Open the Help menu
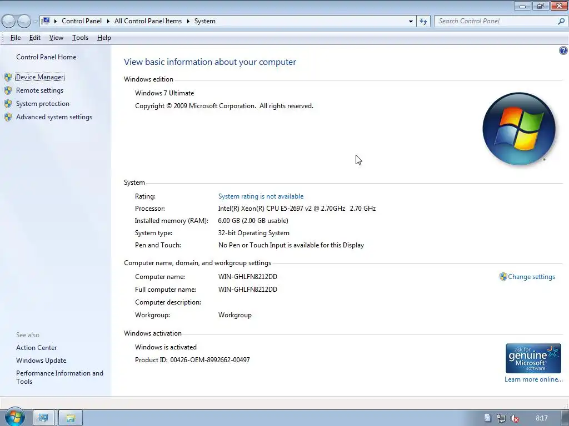569x426 pixels. (x=104, y=38)
